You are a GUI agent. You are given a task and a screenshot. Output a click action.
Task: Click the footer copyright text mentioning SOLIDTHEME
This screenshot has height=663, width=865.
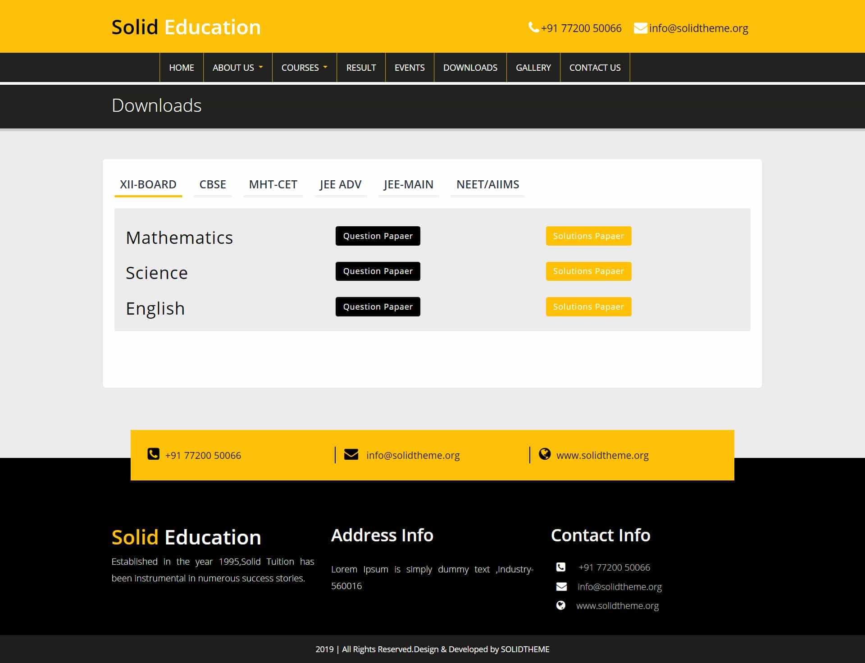(x=432, y=649)
